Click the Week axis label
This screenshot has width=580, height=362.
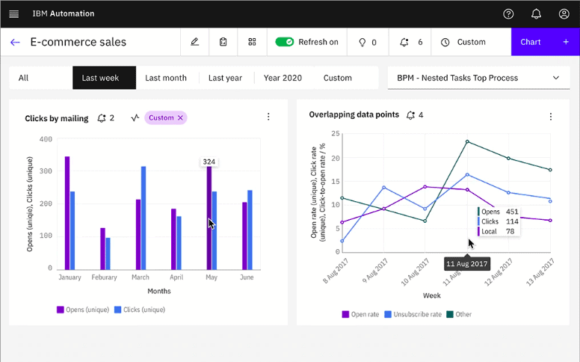(432, 295)
